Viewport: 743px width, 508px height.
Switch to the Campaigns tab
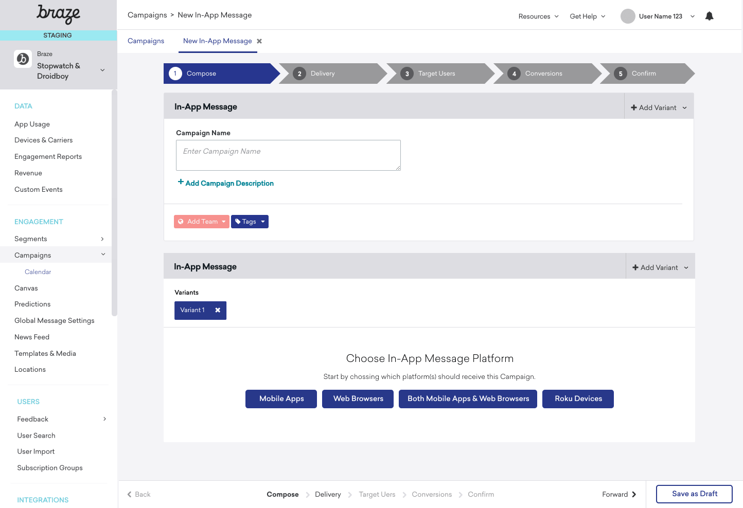pyautogui.click(x=146, y=41)
